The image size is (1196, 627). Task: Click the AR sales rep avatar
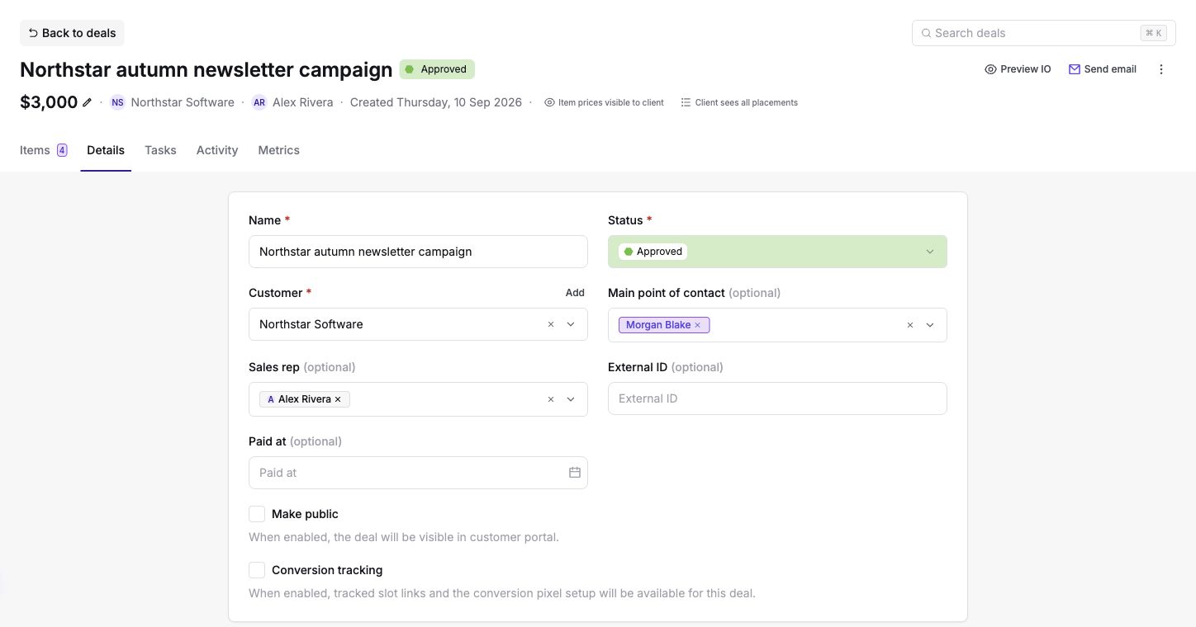point(259,102)
